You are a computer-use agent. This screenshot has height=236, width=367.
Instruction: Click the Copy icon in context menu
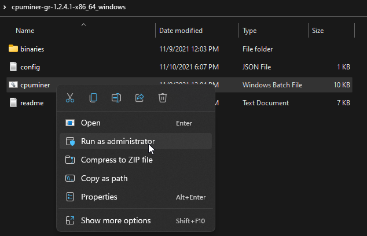pos(93,98)
